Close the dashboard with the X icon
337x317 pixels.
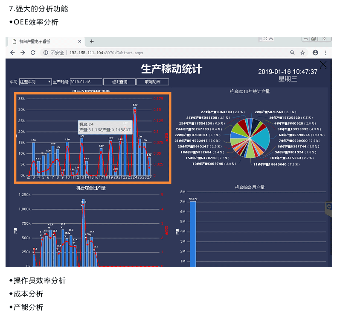click(x=323, y=65)
